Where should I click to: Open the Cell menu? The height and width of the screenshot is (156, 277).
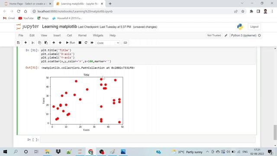coord(69,36)
